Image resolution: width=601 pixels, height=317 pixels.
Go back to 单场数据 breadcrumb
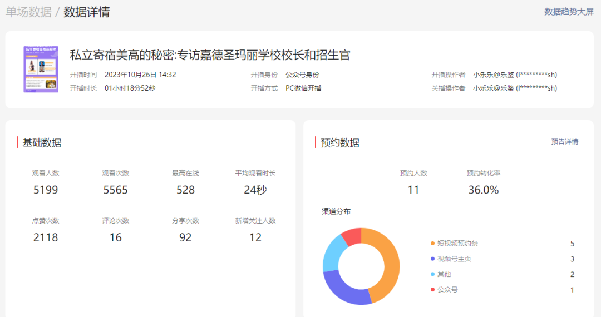pos(28,12)
